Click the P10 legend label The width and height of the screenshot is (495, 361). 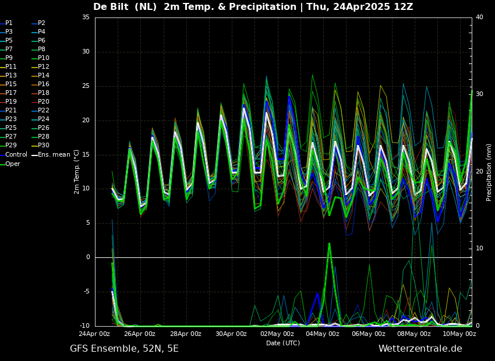point(43,58)
